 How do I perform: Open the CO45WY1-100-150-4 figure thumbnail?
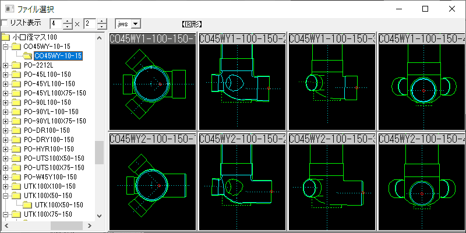pos(422,82)
